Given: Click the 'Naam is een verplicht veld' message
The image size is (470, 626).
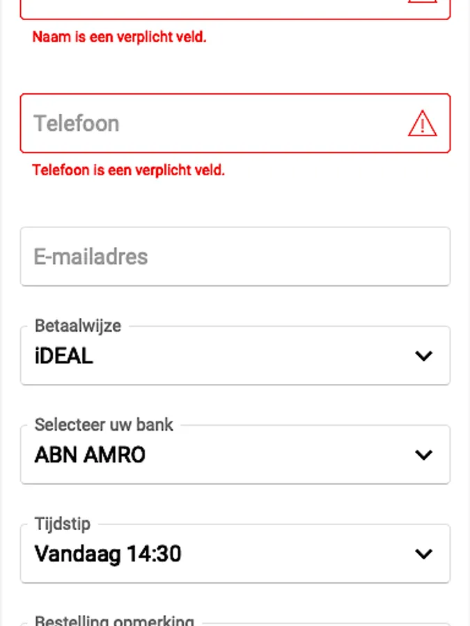Looking at the screenshot, I should pos(119,37).
